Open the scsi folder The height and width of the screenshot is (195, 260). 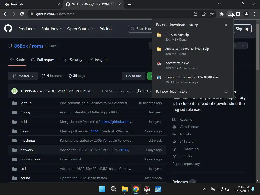pos(23,169)
